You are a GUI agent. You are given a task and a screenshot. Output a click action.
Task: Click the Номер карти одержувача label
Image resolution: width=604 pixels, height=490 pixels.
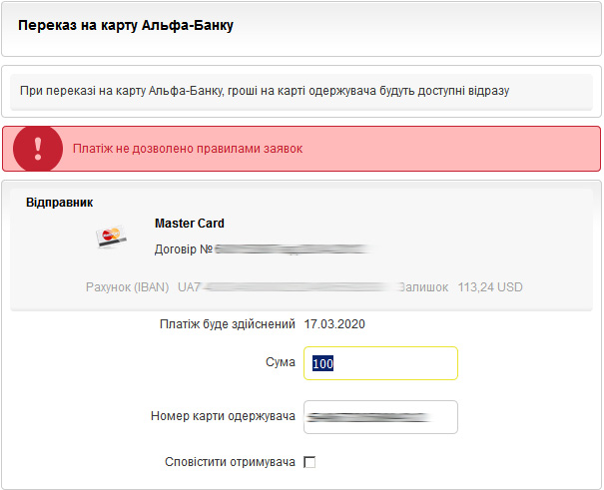(x=223, y=416)
